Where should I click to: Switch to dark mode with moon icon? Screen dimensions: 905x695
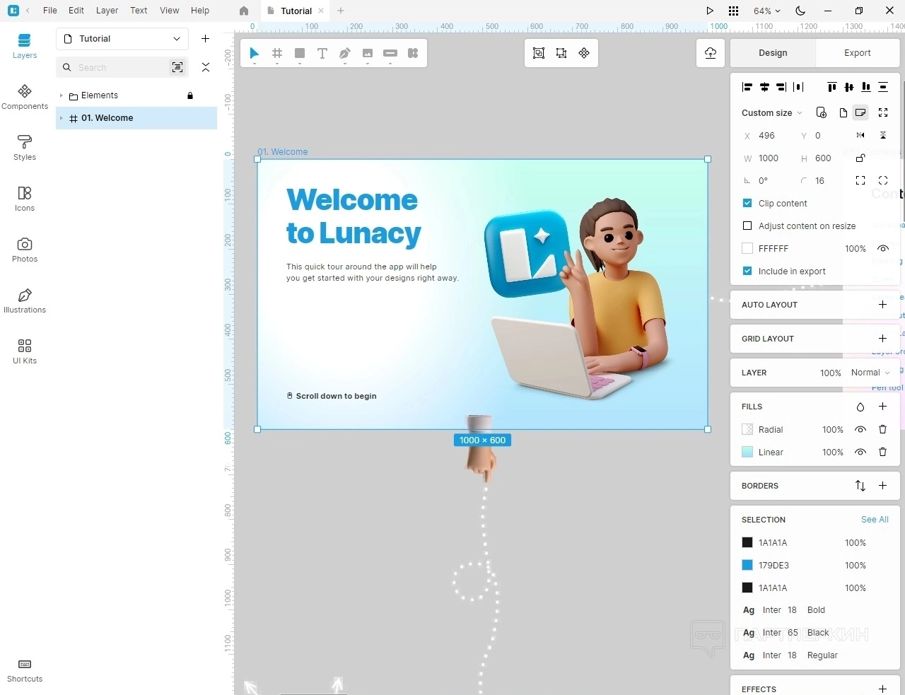tap(800, 11)
